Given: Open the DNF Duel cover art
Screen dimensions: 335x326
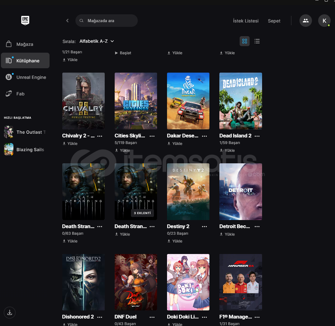Looking at the screenshot, I should point(136,282).
